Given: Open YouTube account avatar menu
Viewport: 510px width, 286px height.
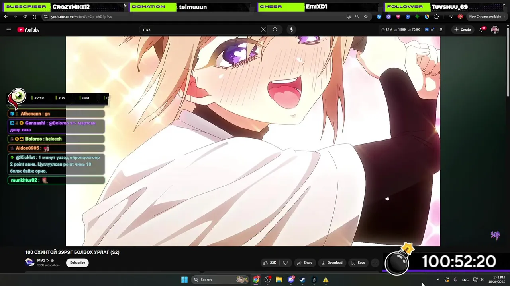Looking at the screenshot, I should point(495,30).
